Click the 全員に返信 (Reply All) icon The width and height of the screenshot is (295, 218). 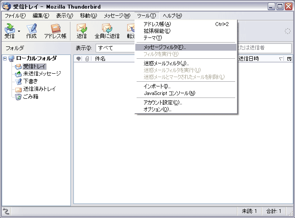[107, 31]
